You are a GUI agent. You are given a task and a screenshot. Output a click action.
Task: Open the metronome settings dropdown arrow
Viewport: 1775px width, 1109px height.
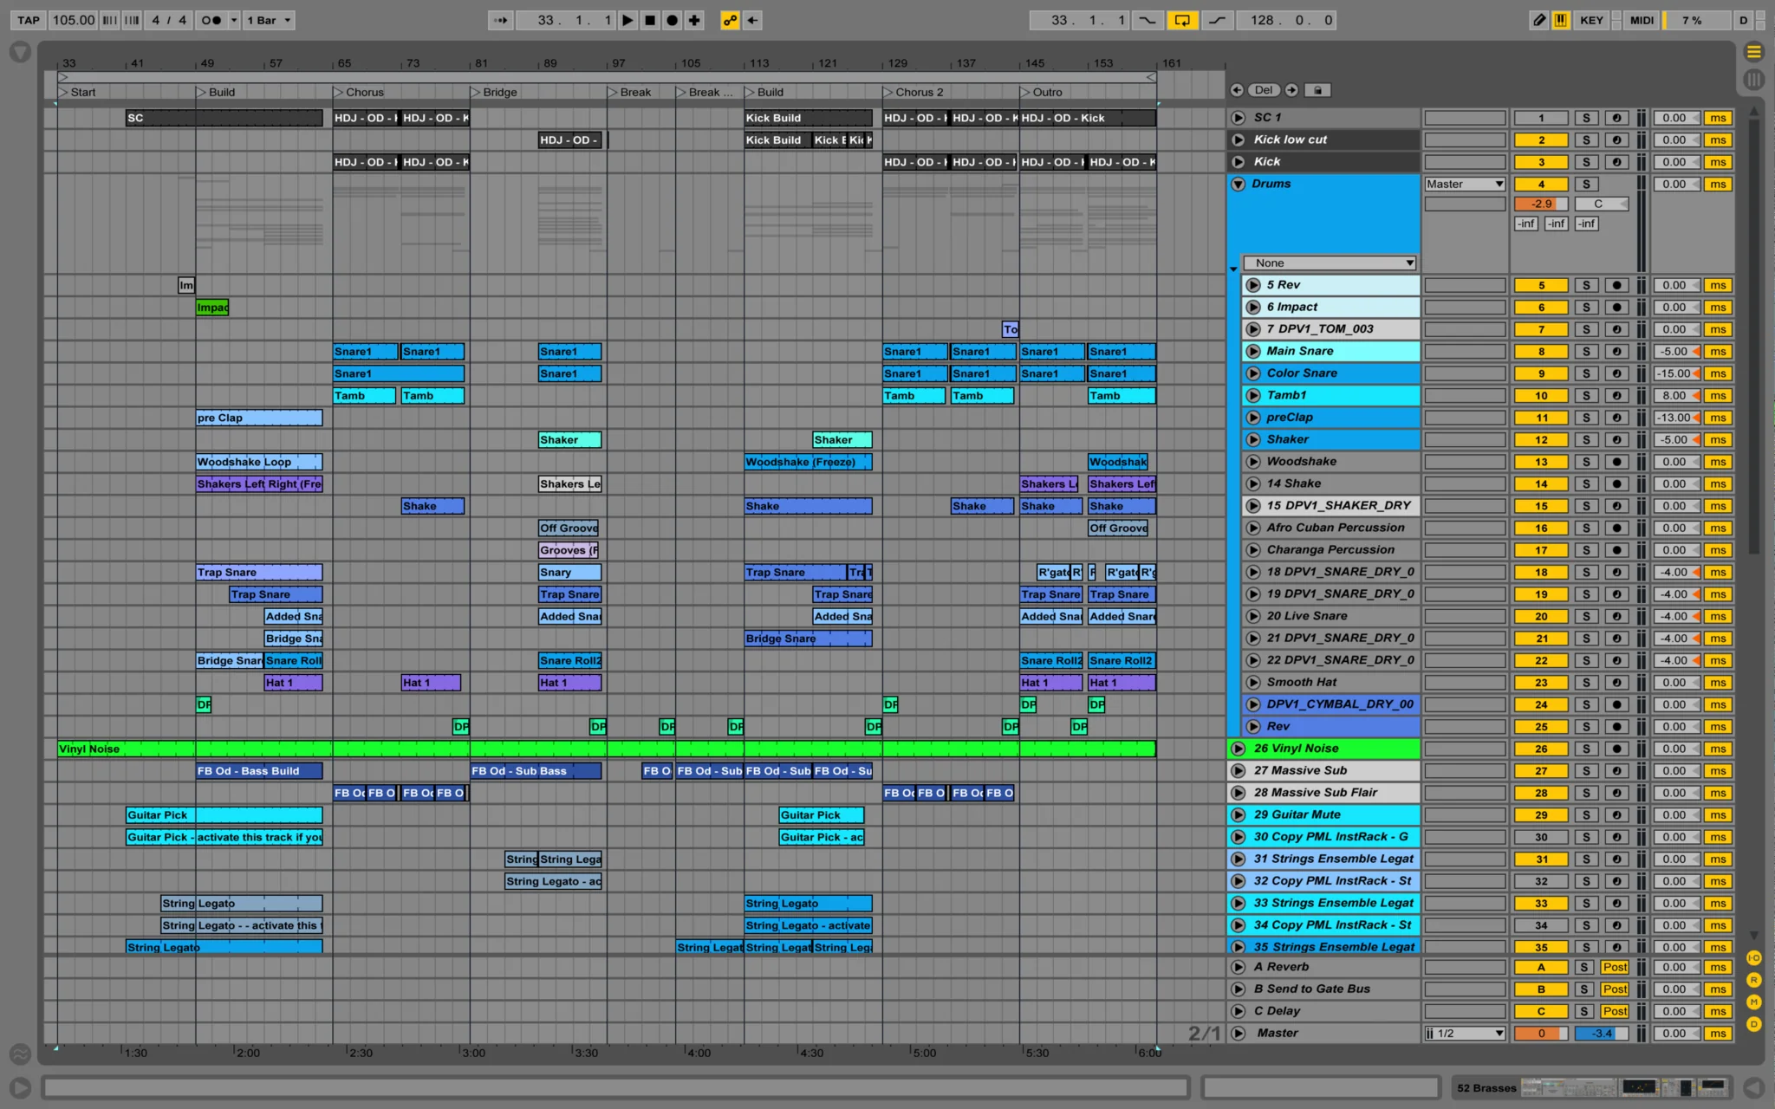(234, 20)
